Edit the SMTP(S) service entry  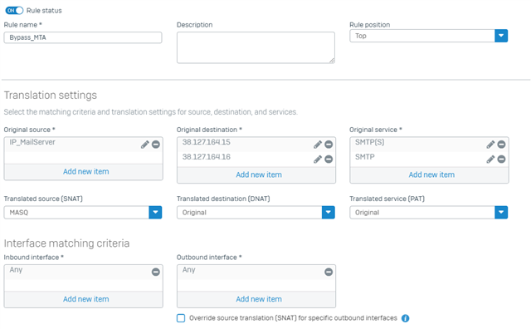490,145
